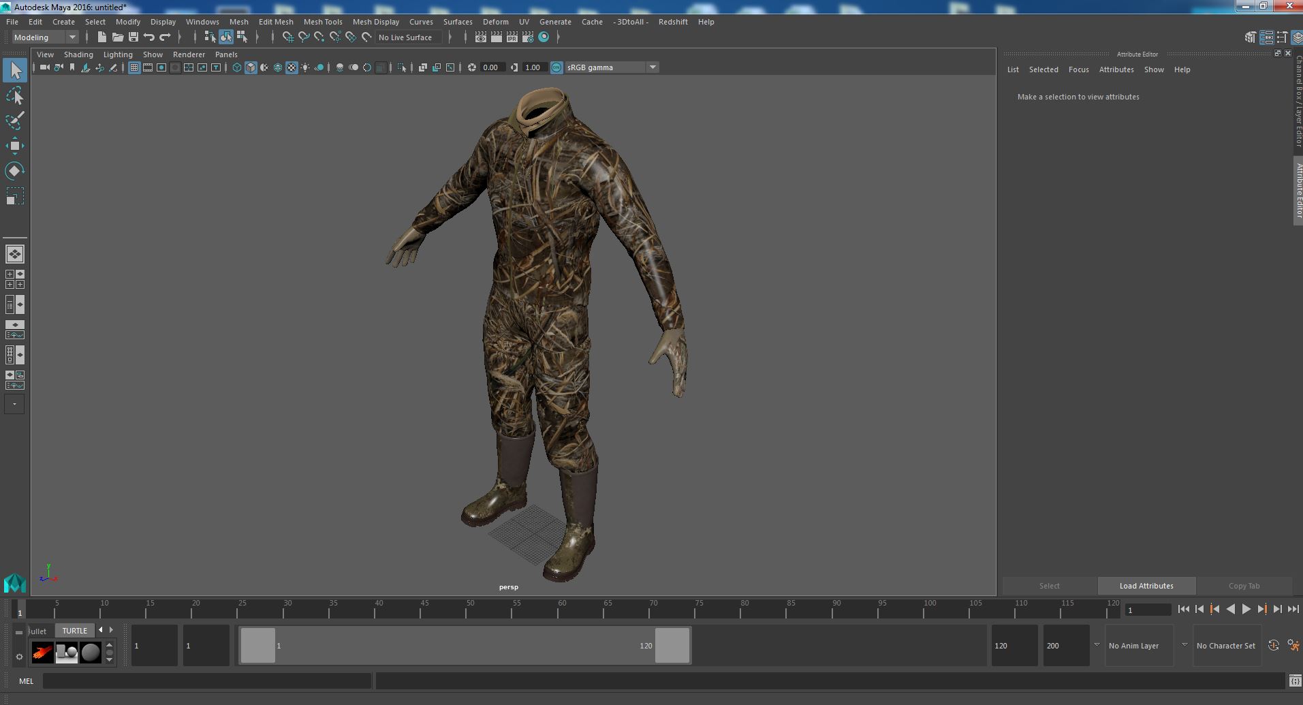Pick the Rotate tool

15,170
